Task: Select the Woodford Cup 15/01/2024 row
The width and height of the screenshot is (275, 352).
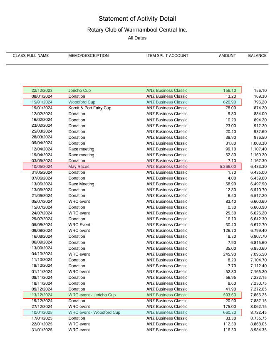Action: [x=132, y=102]
